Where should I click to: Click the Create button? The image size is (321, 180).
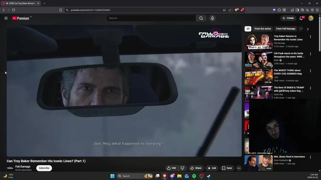(x=288, y=18)
